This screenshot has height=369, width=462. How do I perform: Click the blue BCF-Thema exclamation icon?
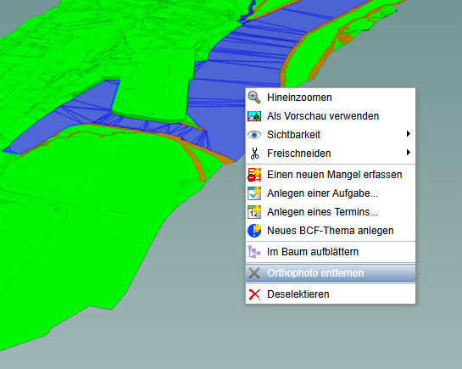tap(254, 231)
